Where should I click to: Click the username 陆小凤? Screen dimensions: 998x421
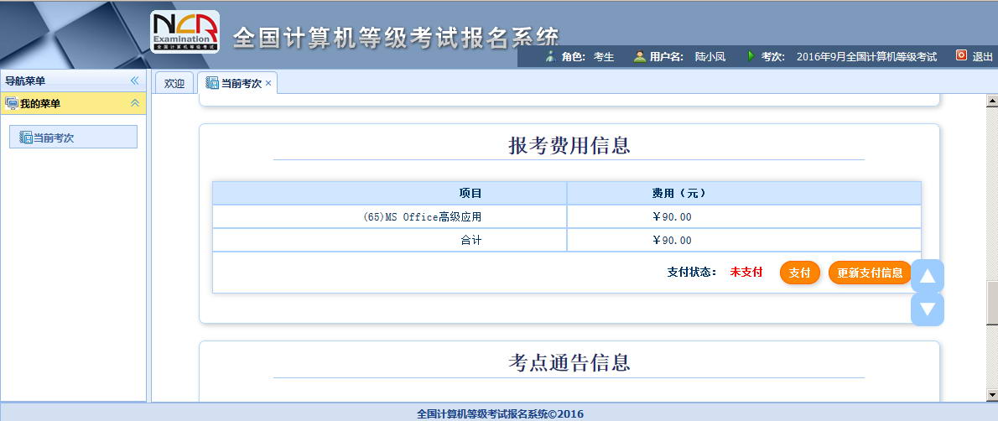click(710, 57)
